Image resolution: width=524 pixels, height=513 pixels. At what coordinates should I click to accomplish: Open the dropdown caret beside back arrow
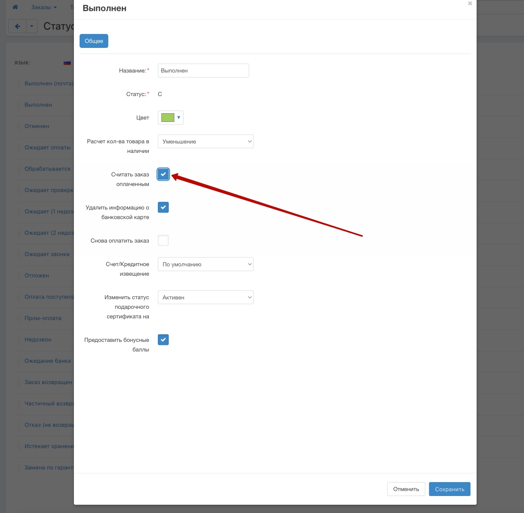32,27
